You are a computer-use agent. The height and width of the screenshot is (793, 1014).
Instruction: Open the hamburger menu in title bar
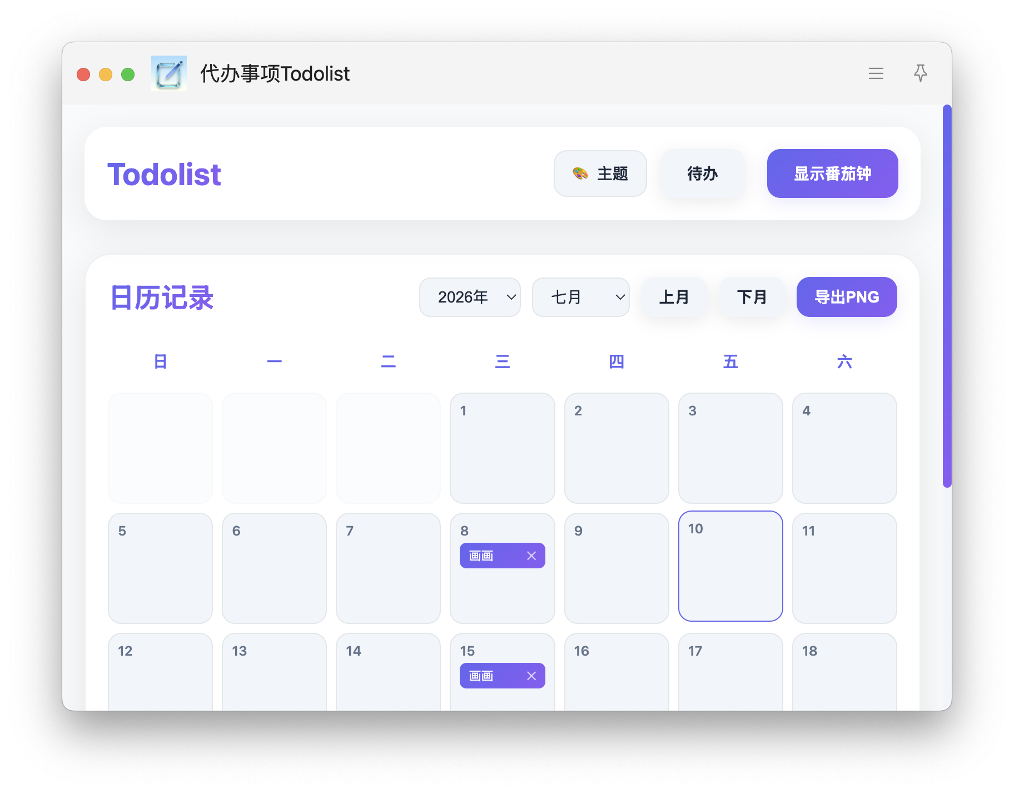coord(876,73)
